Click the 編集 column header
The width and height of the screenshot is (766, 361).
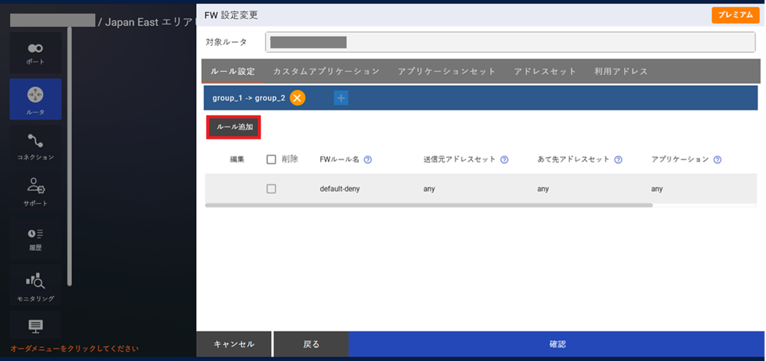(237, 160)
